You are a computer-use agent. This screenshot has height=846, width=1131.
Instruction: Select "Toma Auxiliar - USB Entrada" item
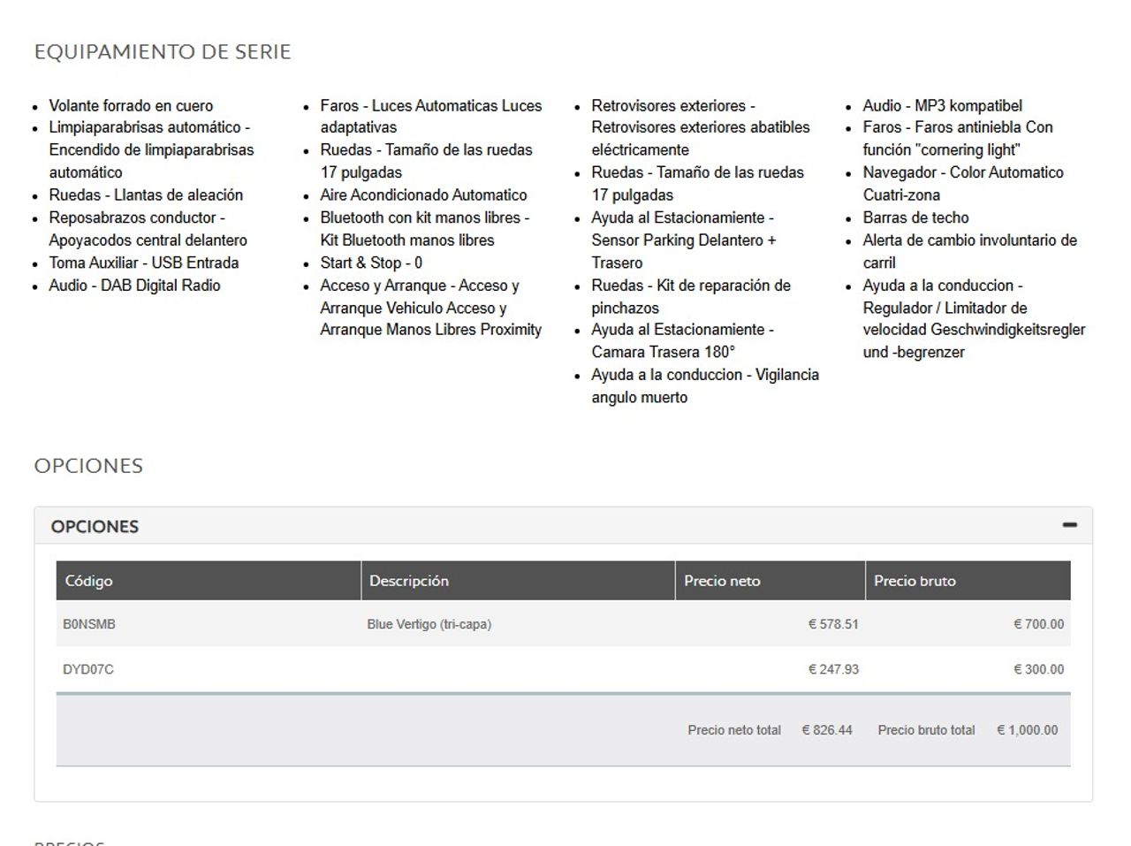[x=144, y=263]
